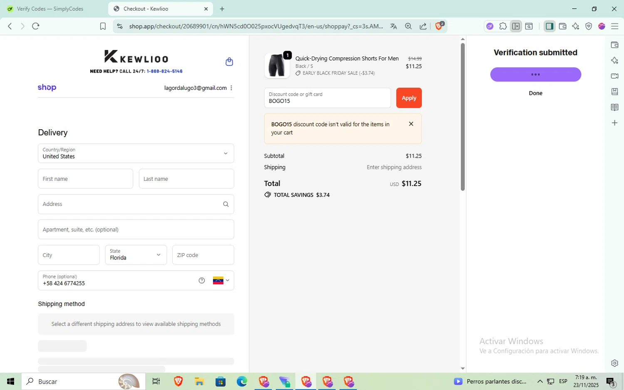Viewport: 624px width, 390px height.
Task: Phone number help question mark icon
Action: pyautogui.click(x=202, y=281)
